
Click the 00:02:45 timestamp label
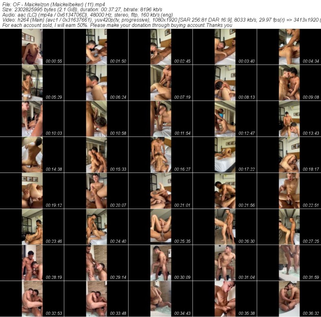pyautogui.click(x=182, y=61)
